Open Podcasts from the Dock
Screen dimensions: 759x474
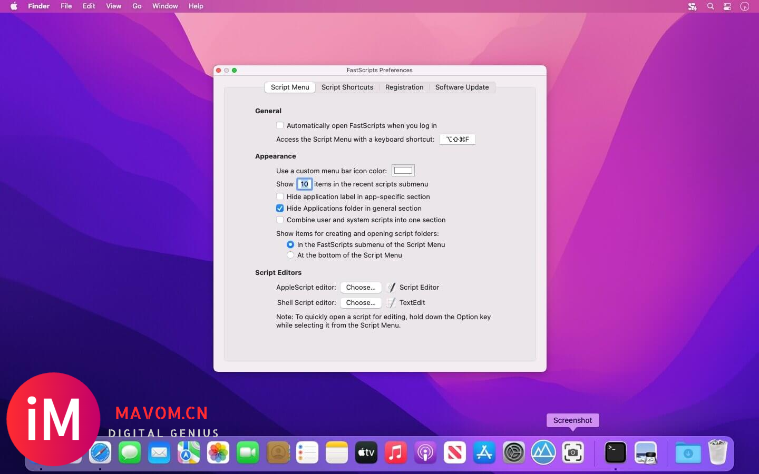[425, 452]
